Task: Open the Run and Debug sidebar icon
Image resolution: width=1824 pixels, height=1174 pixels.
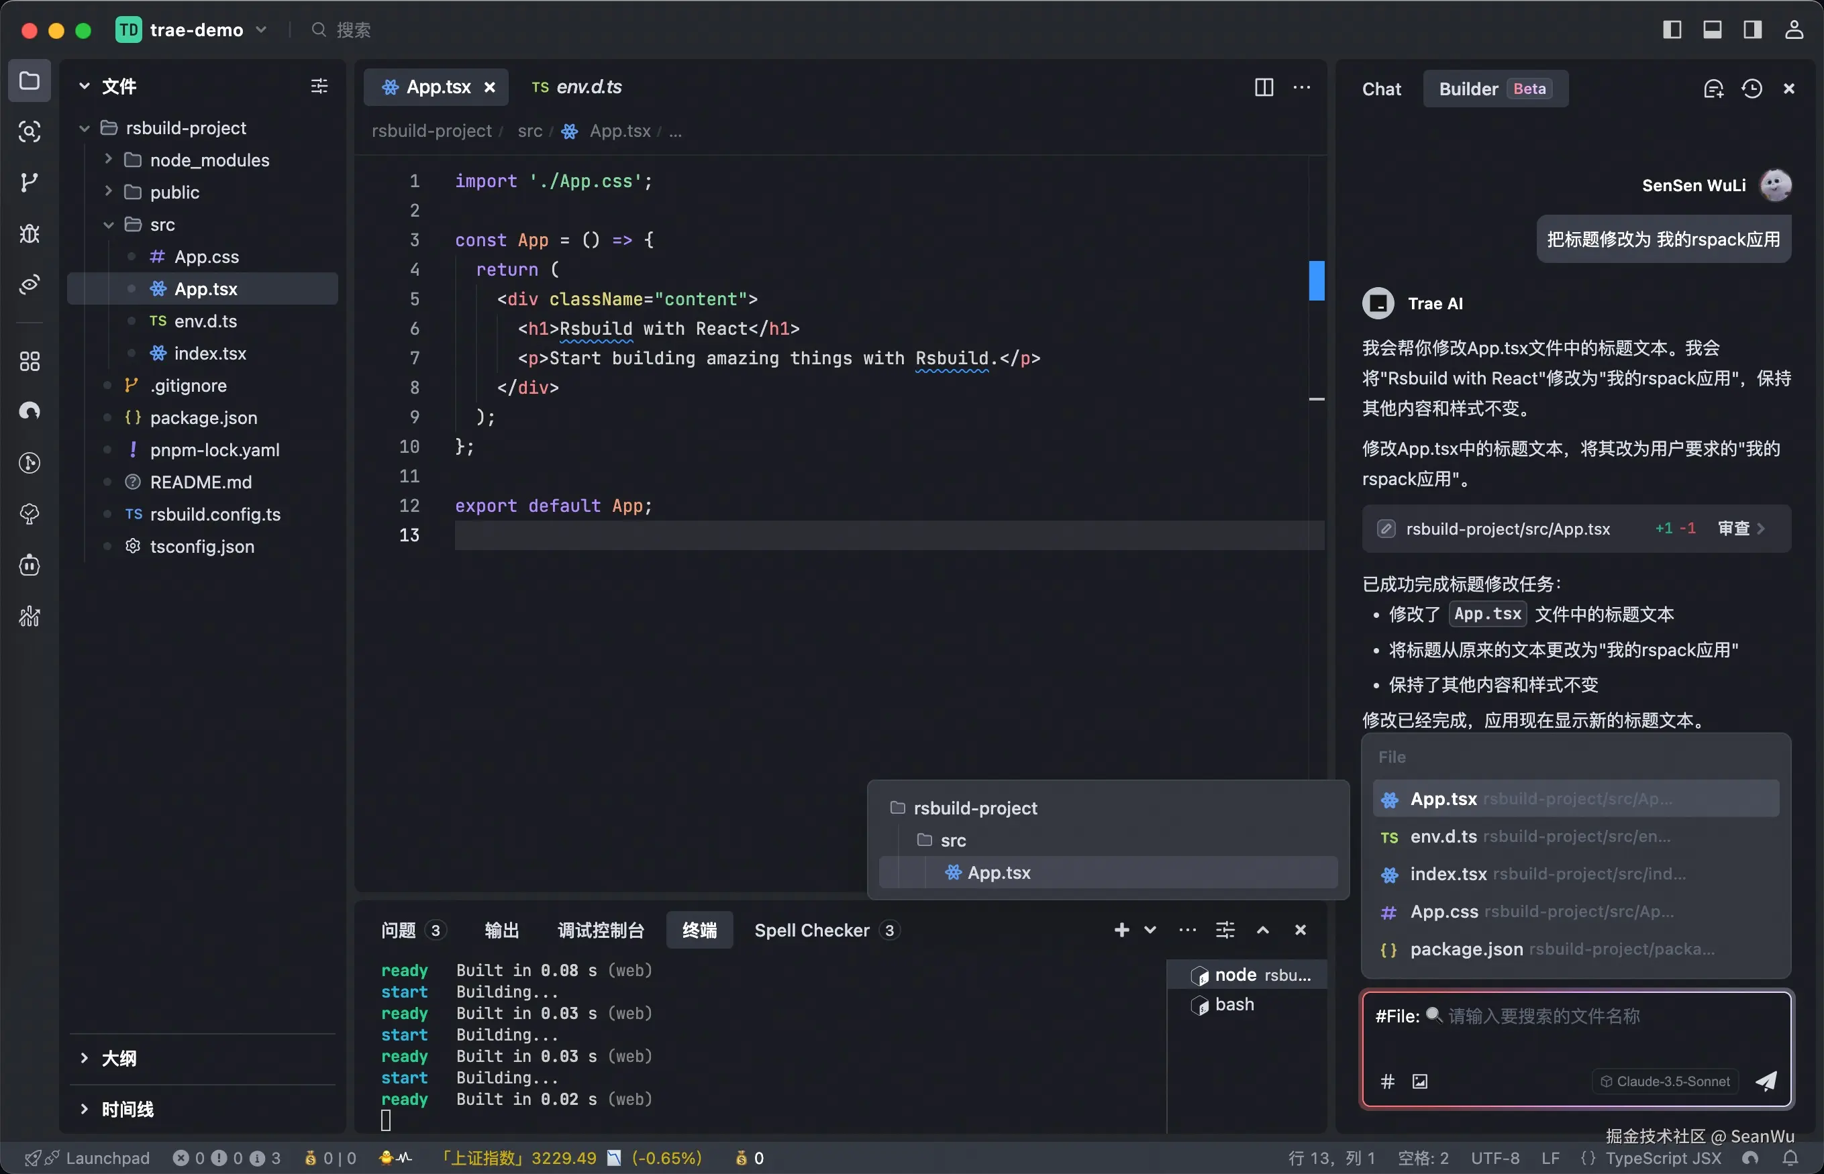Action: 29,233
